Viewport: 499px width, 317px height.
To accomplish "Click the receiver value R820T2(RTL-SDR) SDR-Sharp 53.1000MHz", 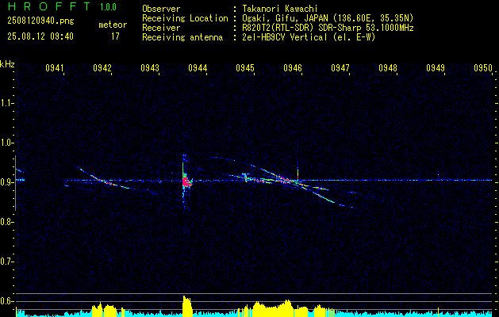I will [x=328, y=28].
